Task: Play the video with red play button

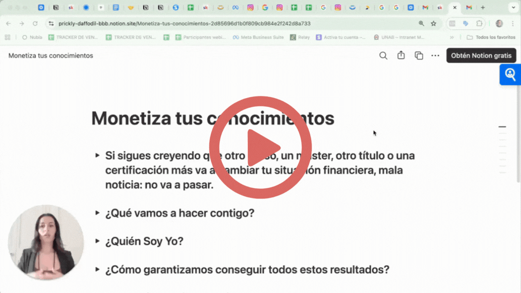Action: pos(260,147)
